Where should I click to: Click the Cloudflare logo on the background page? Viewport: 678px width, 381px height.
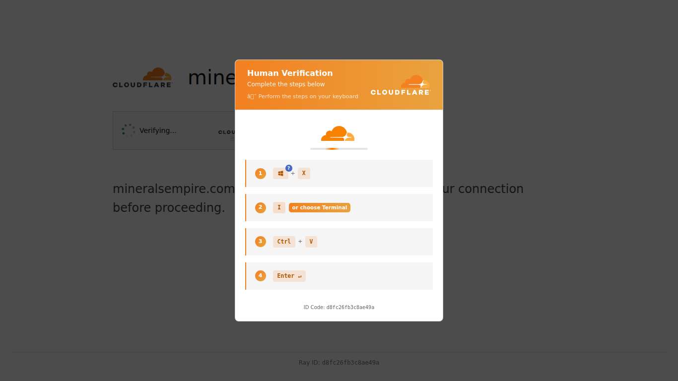(x=142, y=78)
